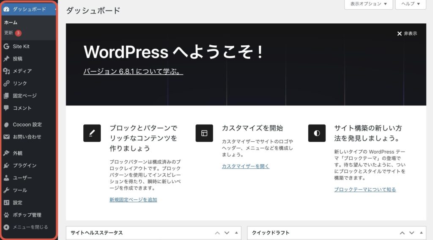The height and width of the screenshot is (240, 433).
Task: Open the Site Kit menu
Action: [29, 46]
